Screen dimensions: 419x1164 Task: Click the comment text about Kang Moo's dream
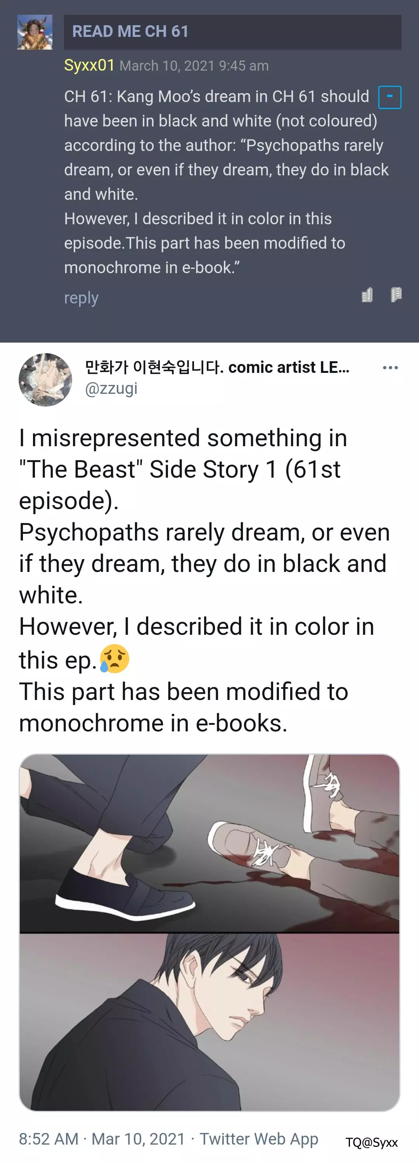226,182
